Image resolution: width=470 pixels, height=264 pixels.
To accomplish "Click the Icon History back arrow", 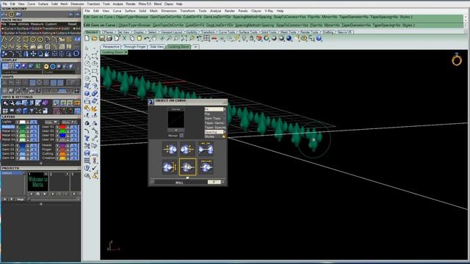I will click(x=70, y=14).
